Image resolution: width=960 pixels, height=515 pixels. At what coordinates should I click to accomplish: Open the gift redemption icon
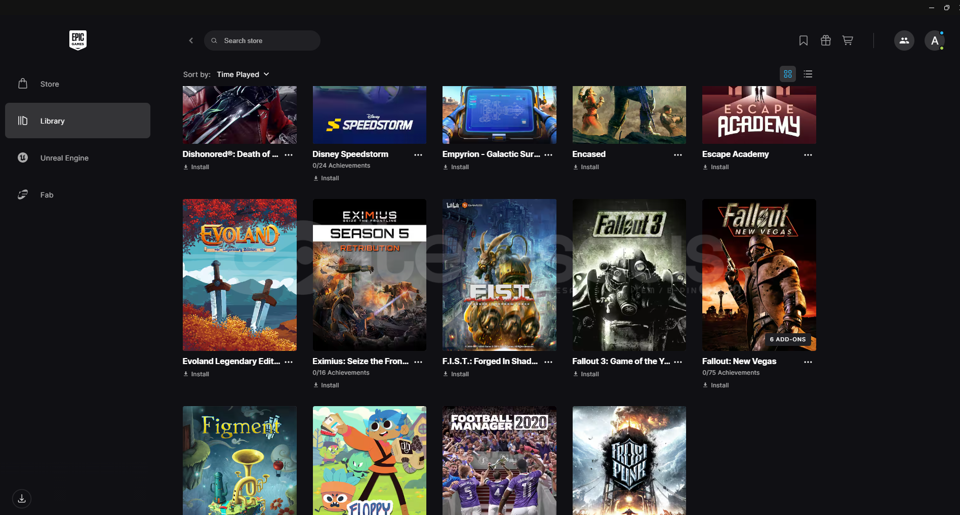(826, 41)
